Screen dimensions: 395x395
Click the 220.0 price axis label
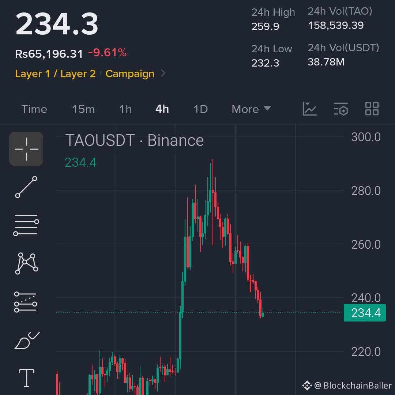pyautogui.click(x=366, y=352)
